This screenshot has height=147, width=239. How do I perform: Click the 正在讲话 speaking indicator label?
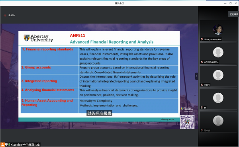tap(234, 14)
